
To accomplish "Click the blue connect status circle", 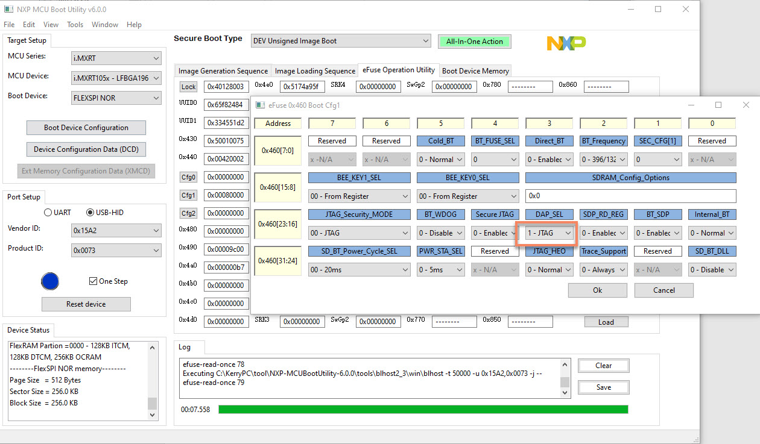I will (50, 281).
